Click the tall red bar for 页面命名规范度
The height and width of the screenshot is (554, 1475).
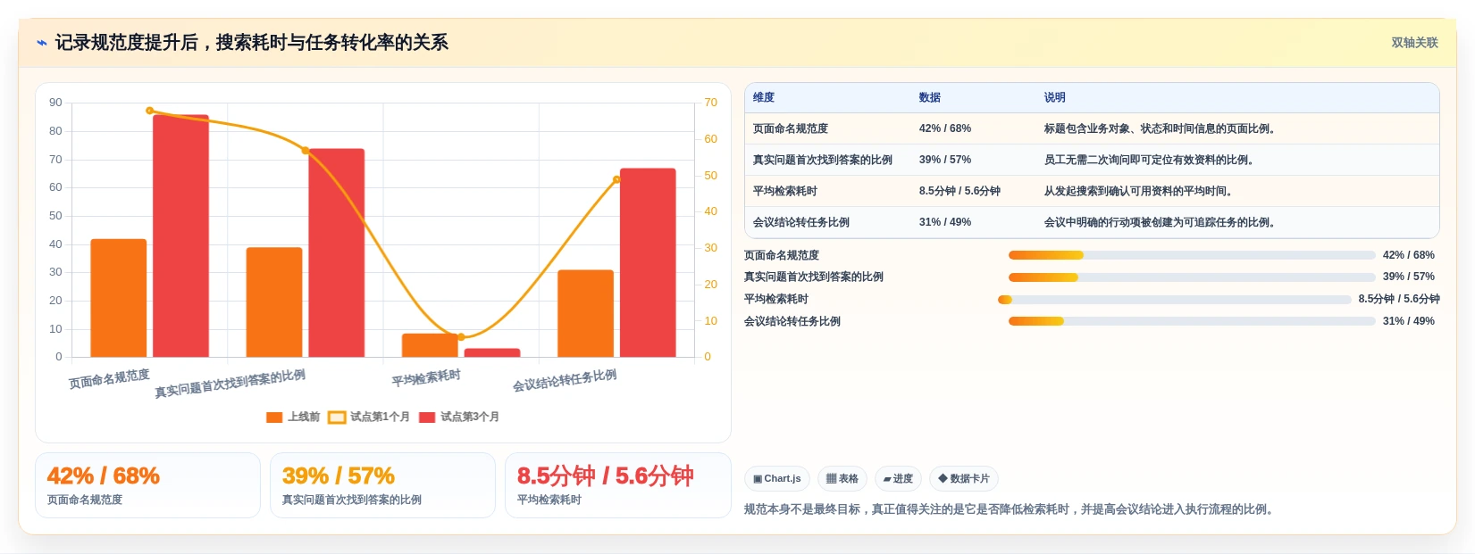point(180,236)
